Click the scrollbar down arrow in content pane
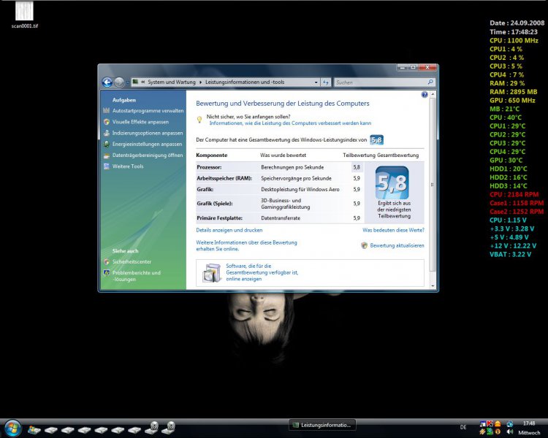Screen dimensions: 548x438 [x=433, y=286]
